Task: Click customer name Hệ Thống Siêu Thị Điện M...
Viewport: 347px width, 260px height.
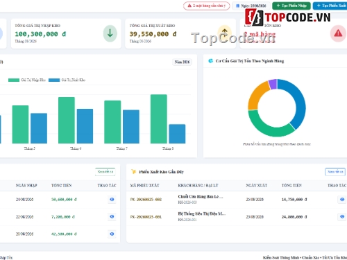Action: pyautogui.click(x=201, y=214)
